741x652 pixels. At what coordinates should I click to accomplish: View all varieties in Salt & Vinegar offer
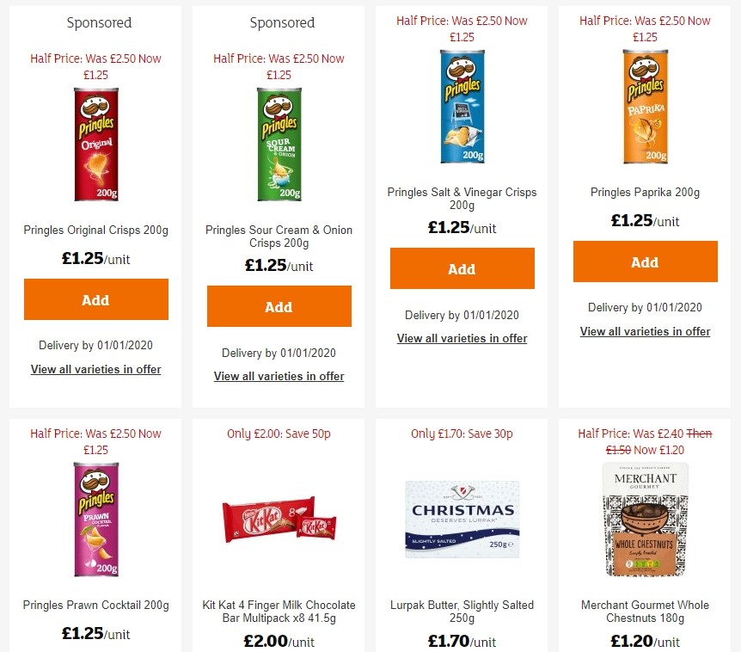[462, 339]
